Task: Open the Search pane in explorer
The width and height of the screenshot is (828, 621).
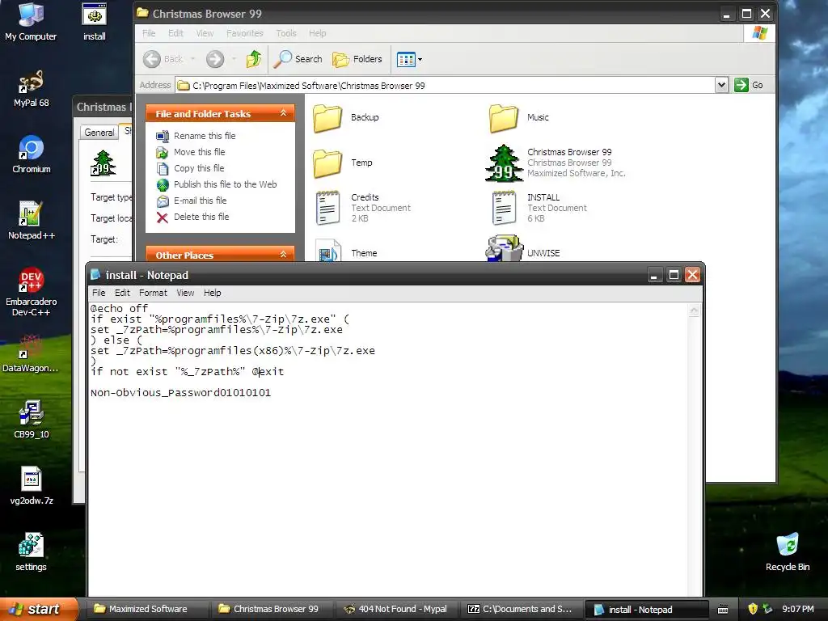Action: coord(298,59)
